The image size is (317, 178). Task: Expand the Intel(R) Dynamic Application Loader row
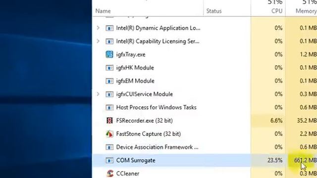point(98,28)
